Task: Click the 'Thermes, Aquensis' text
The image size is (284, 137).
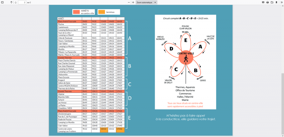Action: pyautogui.click(x=185, y=87)
